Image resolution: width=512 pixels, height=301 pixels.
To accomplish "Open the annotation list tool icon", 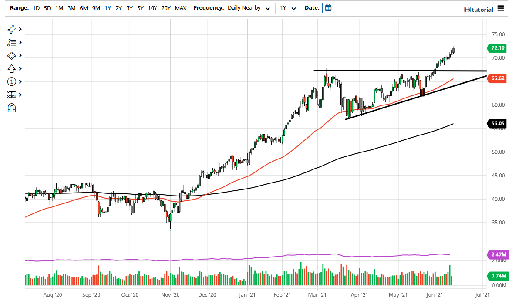I will coord(12,42).
